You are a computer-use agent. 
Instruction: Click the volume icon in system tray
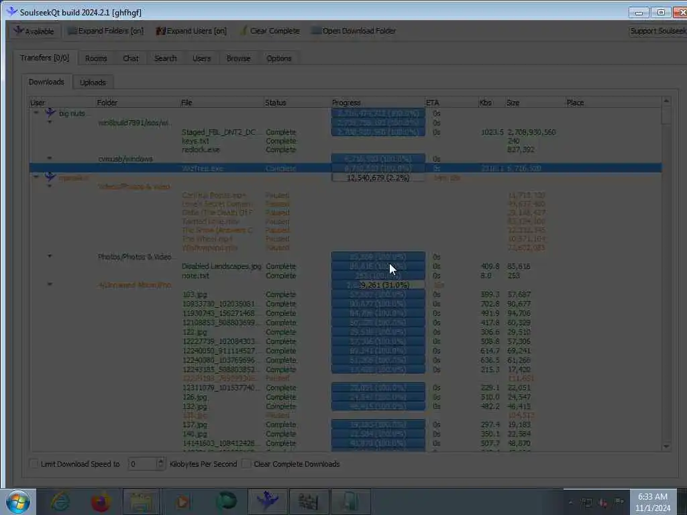click(603, 503)
